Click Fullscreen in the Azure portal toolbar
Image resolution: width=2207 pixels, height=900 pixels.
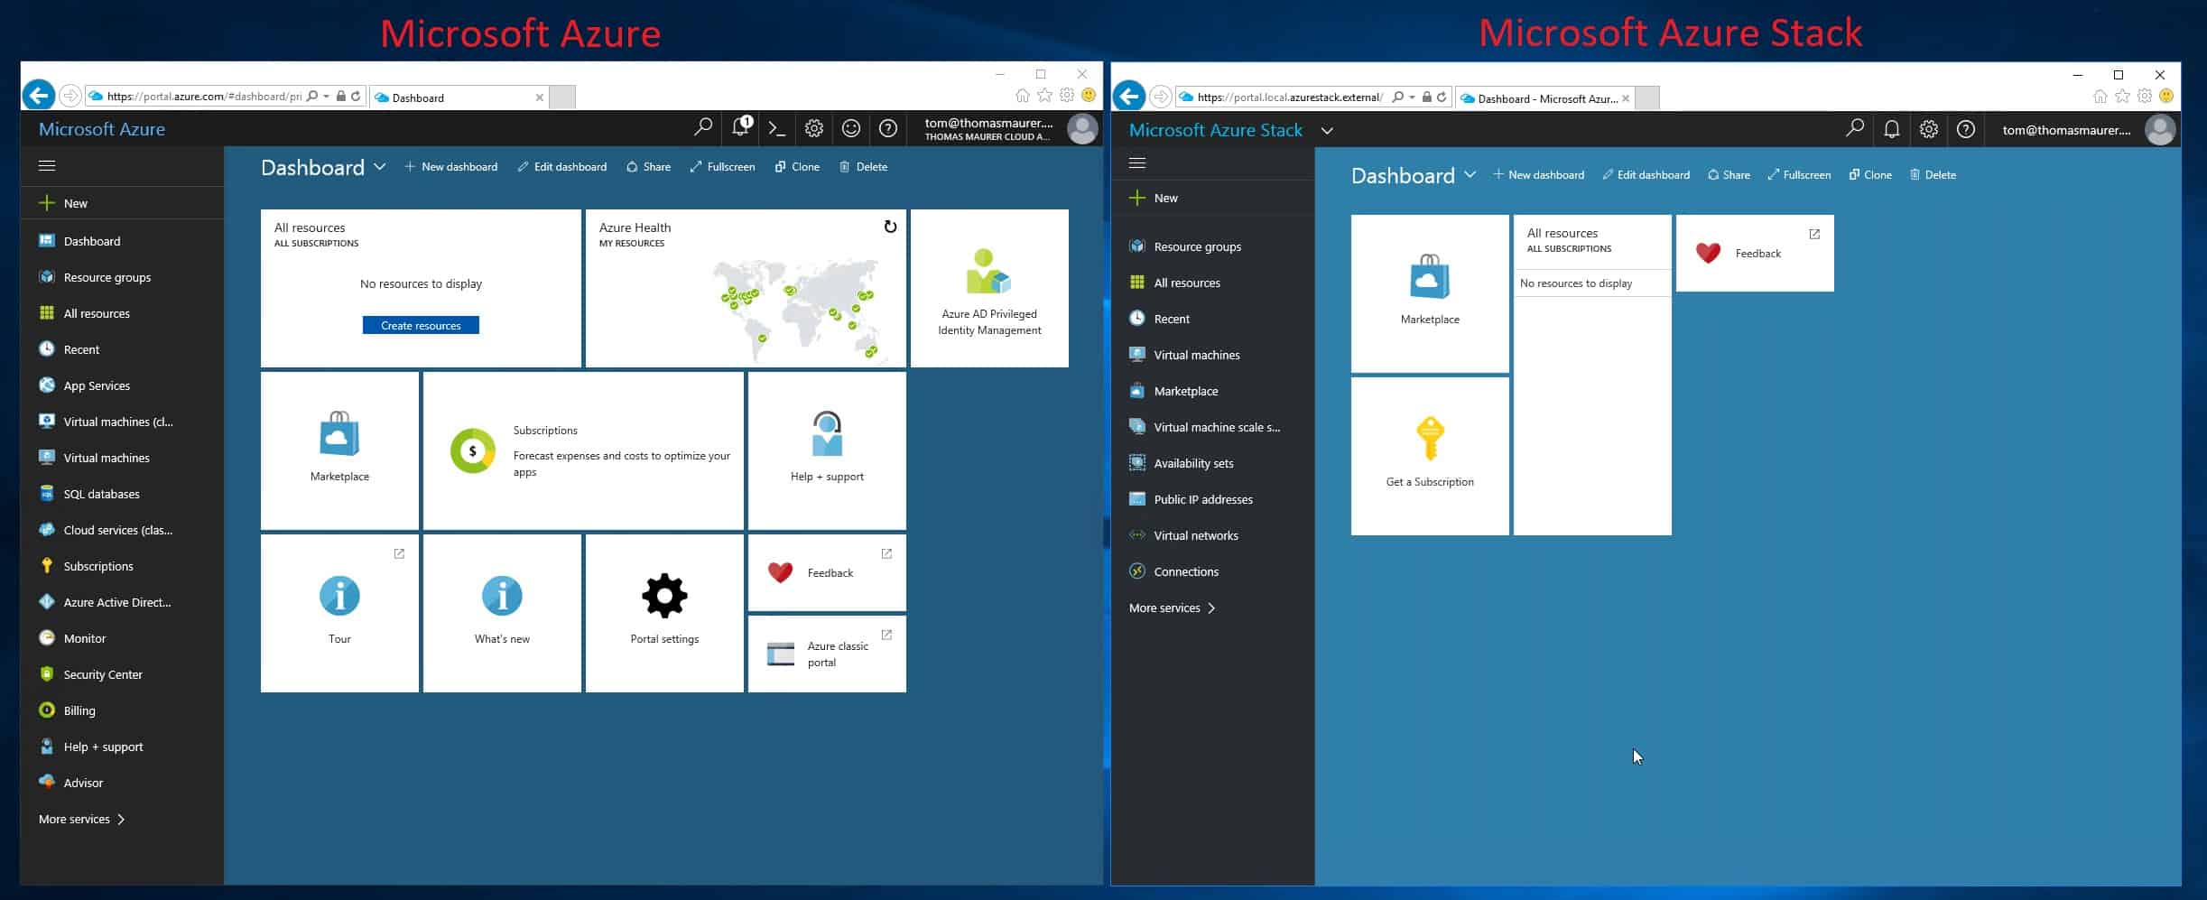pos(722,167)
